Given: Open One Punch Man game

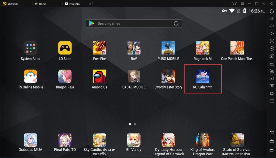Looking at the screenshot, I should [237, 48].
